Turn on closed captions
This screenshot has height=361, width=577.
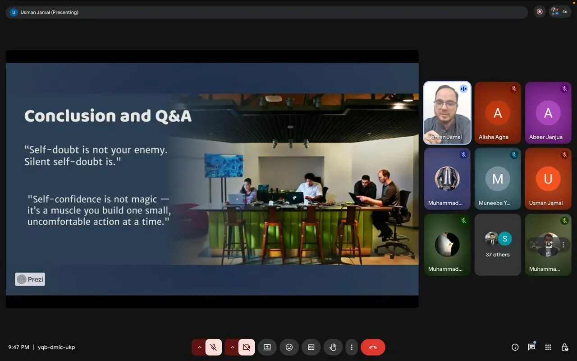(311, 347)
